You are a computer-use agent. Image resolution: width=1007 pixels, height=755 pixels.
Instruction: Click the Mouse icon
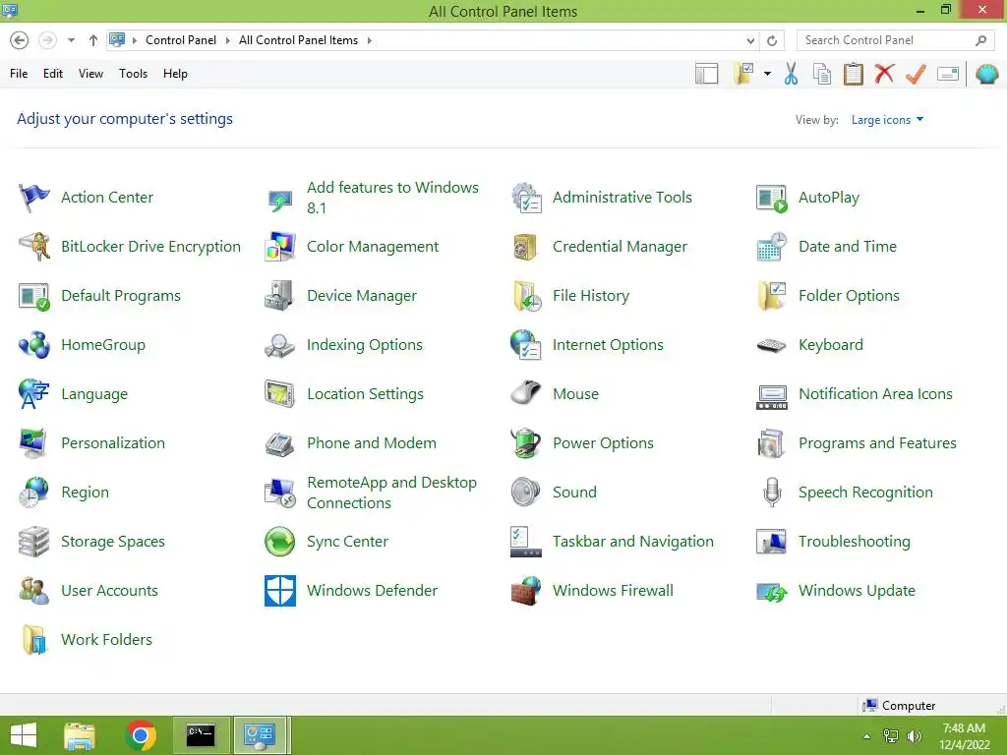coord(526,394)
